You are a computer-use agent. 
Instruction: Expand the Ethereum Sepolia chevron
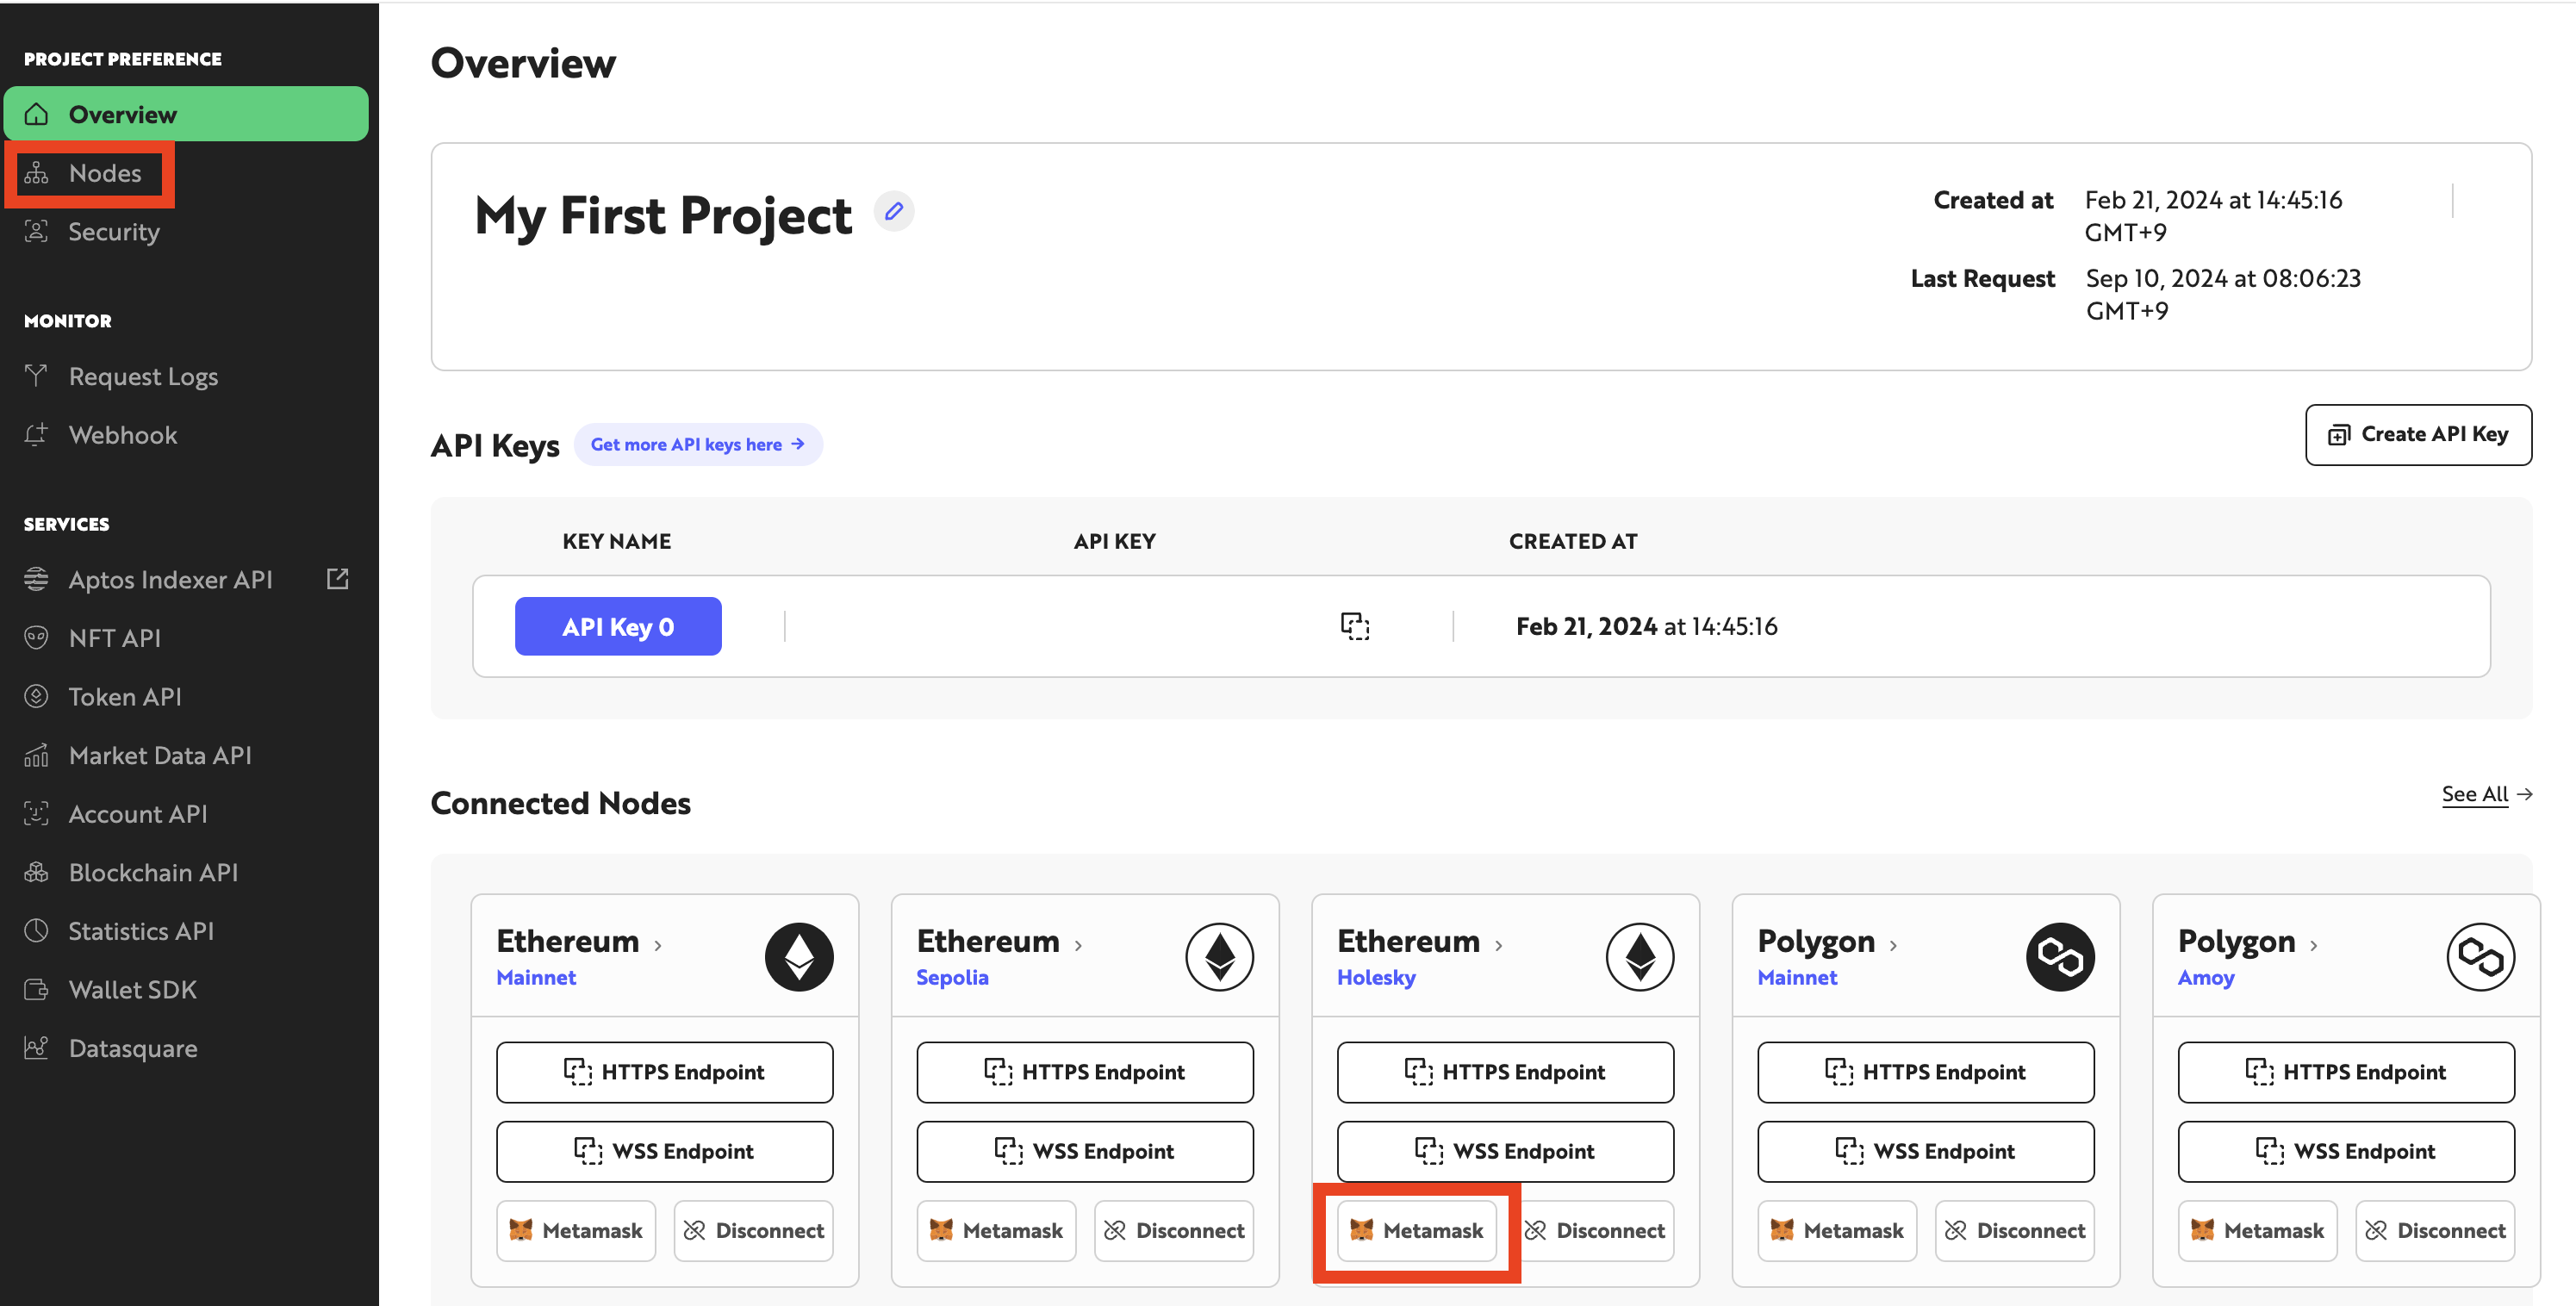1078,945
